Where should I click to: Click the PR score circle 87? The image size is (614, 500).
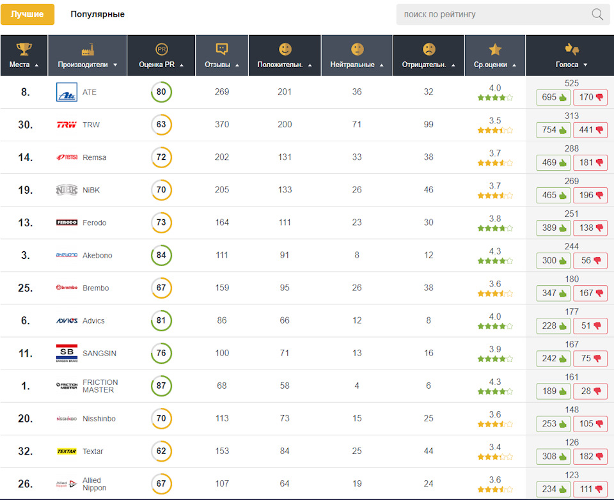pyautogui.click(x=161, y=386)
